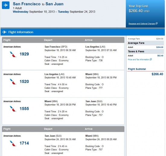Click American Airlines logo for flight 1929

pos(13,54)
